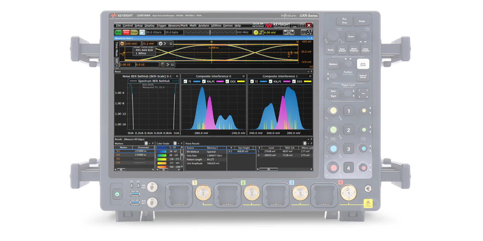Click the 20.0 GSa/s sample rate field
This screenshot has height=241, width=483.
click(155, 32)
